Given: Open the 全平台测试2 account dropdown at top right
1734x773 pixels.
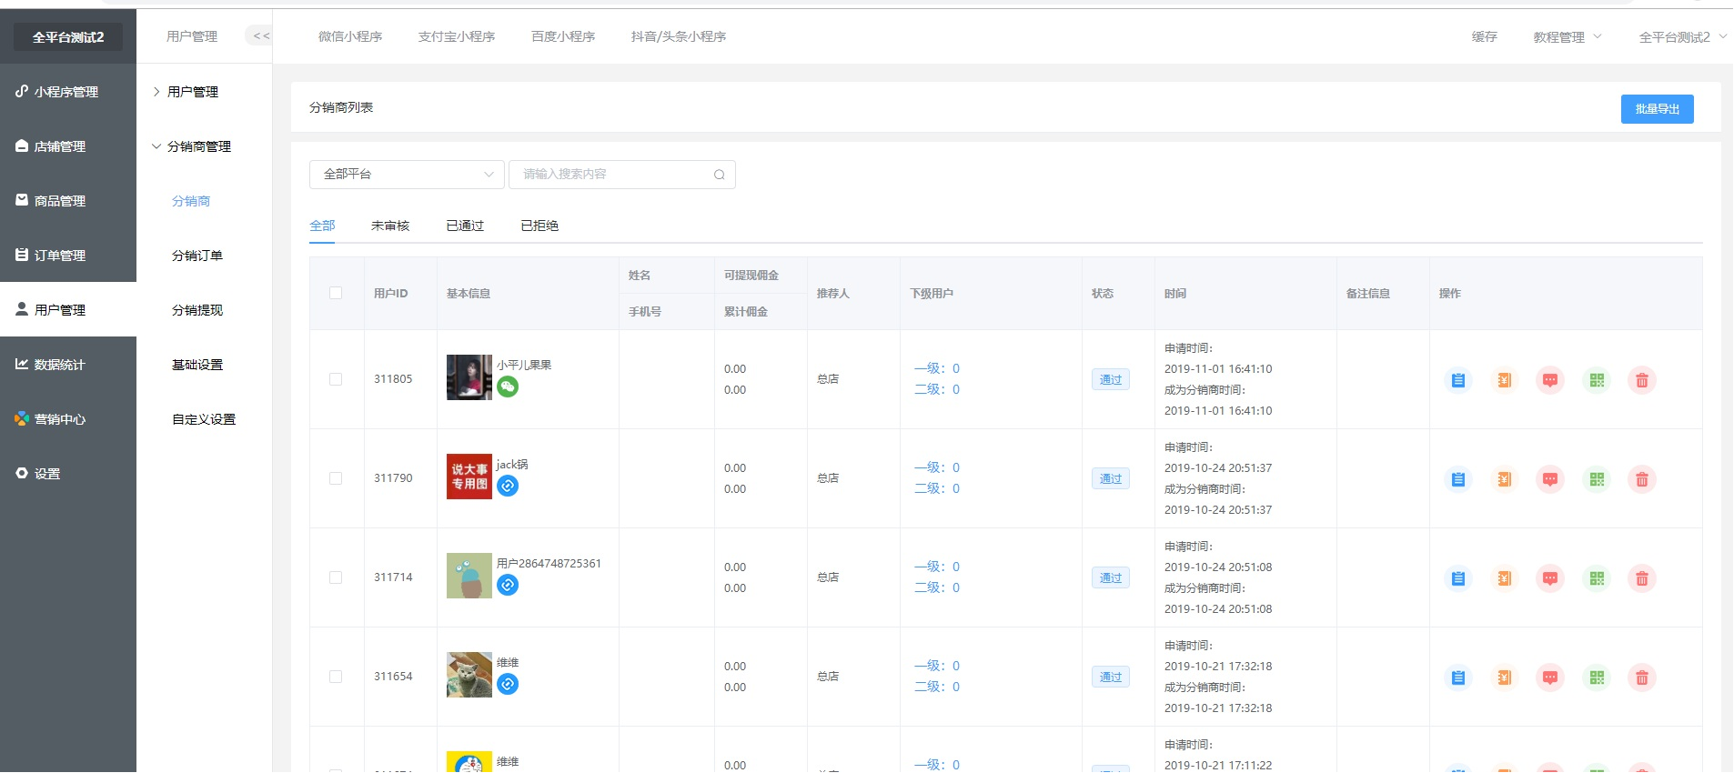Looking at the screenshot, I should click(x=1682, y=37).
